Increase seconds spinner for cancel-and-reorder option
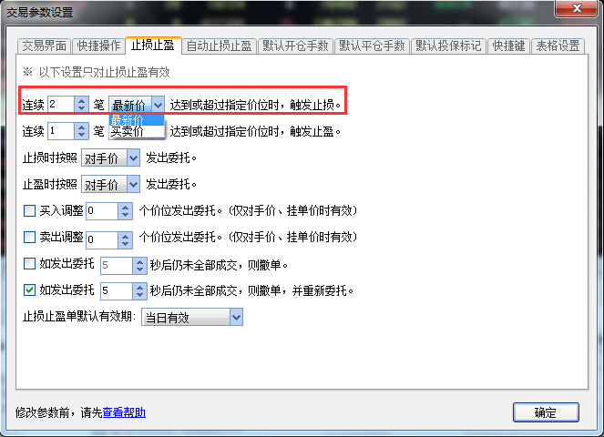 coord(139,287)
